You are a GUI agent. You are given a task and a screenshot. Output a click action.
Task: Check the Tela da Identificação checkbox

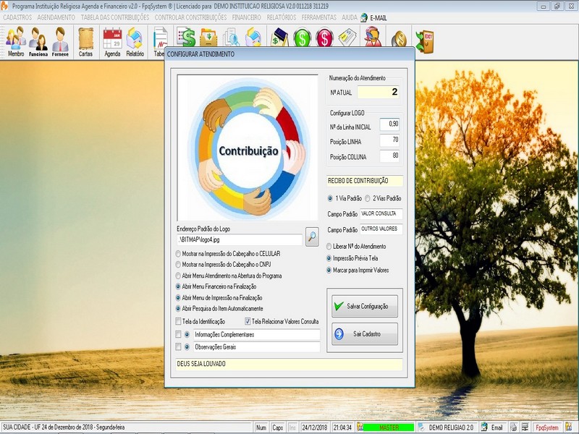click(x=178, y=321)
